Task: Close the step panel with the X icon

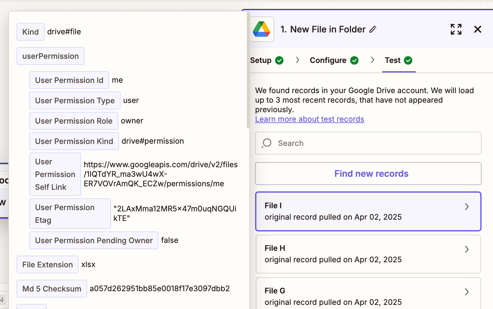Action: (478, 29)
